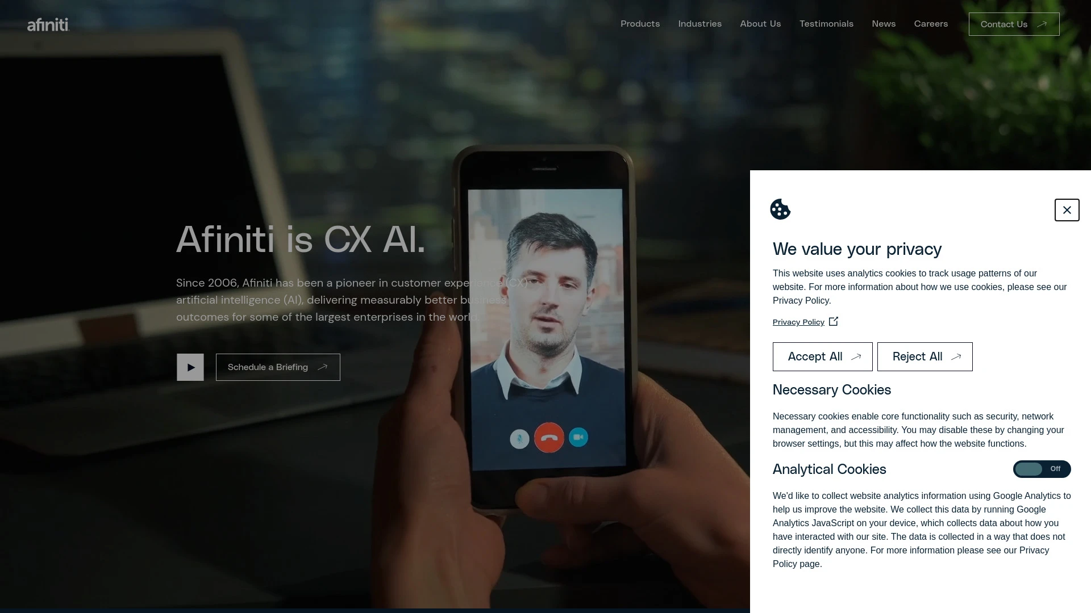1091x613 pixels.
Task: Click the Contact Us arrow icon
Action: [1042, 24]
